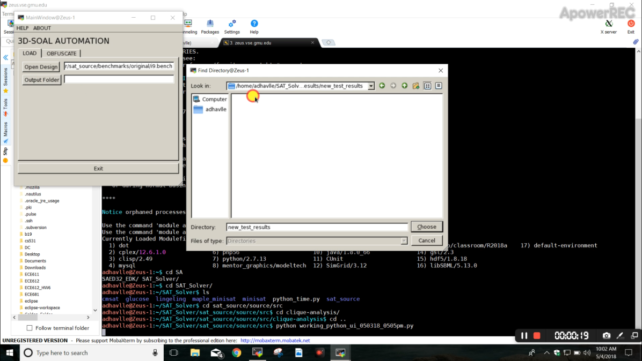Open the ABOUT menu in MainWindow
This screenshot has height=361, width=642.
point(42,28)
